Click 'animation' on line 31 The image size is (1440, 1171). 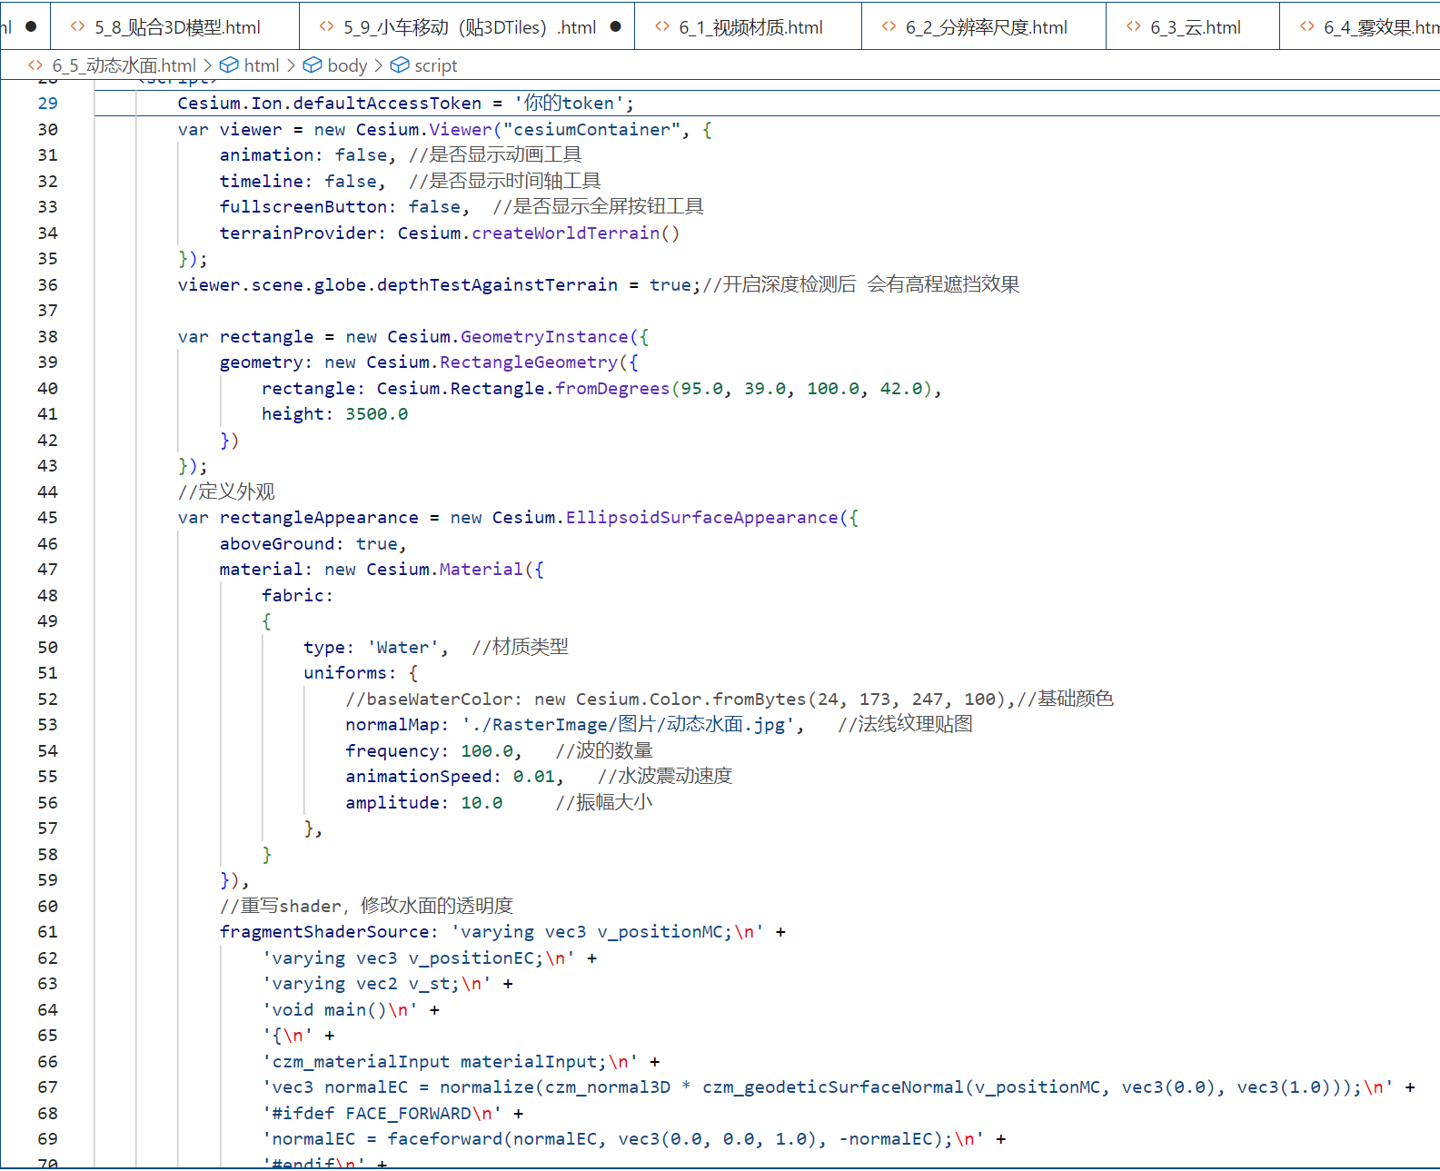point(266,155)
